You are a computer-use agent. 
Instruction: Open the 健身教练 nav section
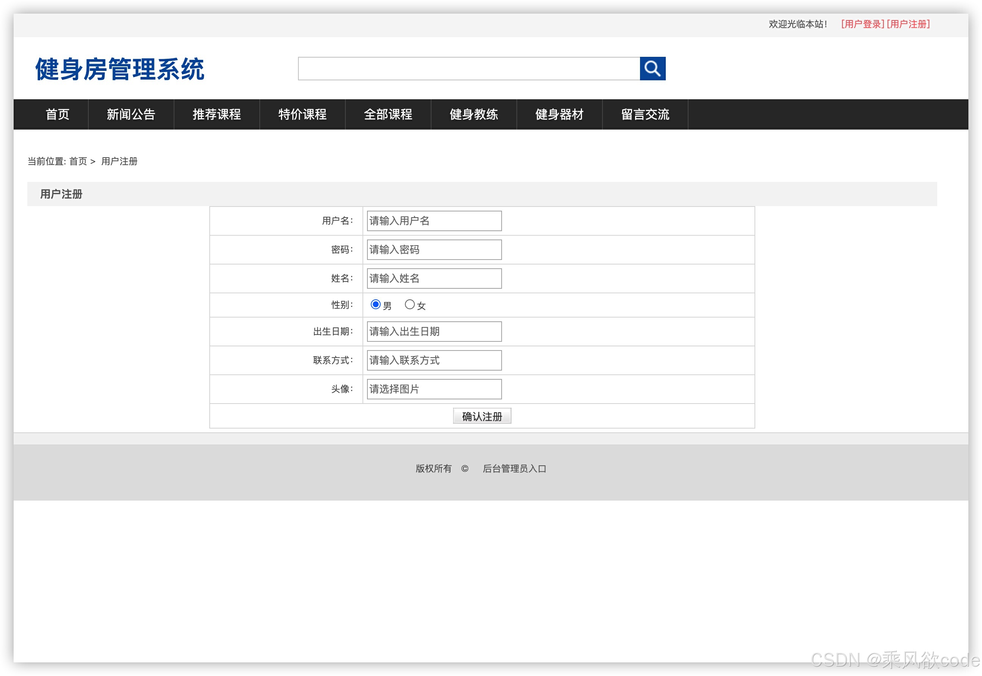(x=474, y=114)
